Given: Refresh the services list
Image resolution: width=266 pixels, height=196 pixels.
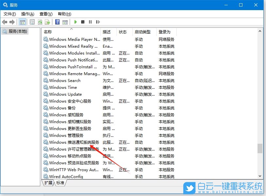Looking at the screenshot, I should pyautogui.click(x=40, y=22).
